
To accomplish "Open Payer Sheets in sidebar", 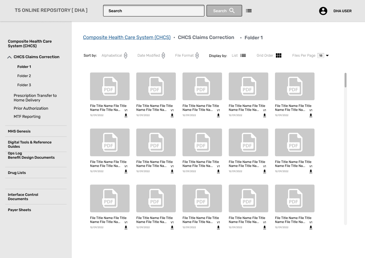I will coord(19,210).
